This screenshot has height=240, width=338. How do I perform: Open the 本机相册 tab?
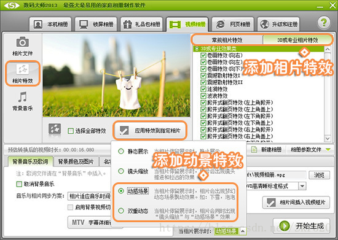click(50, 25)
